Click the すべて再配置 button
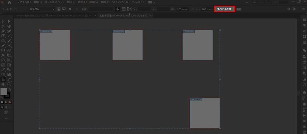 224,9
